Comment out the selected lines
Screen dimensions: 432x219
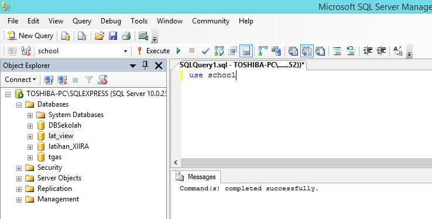point(337,51)
